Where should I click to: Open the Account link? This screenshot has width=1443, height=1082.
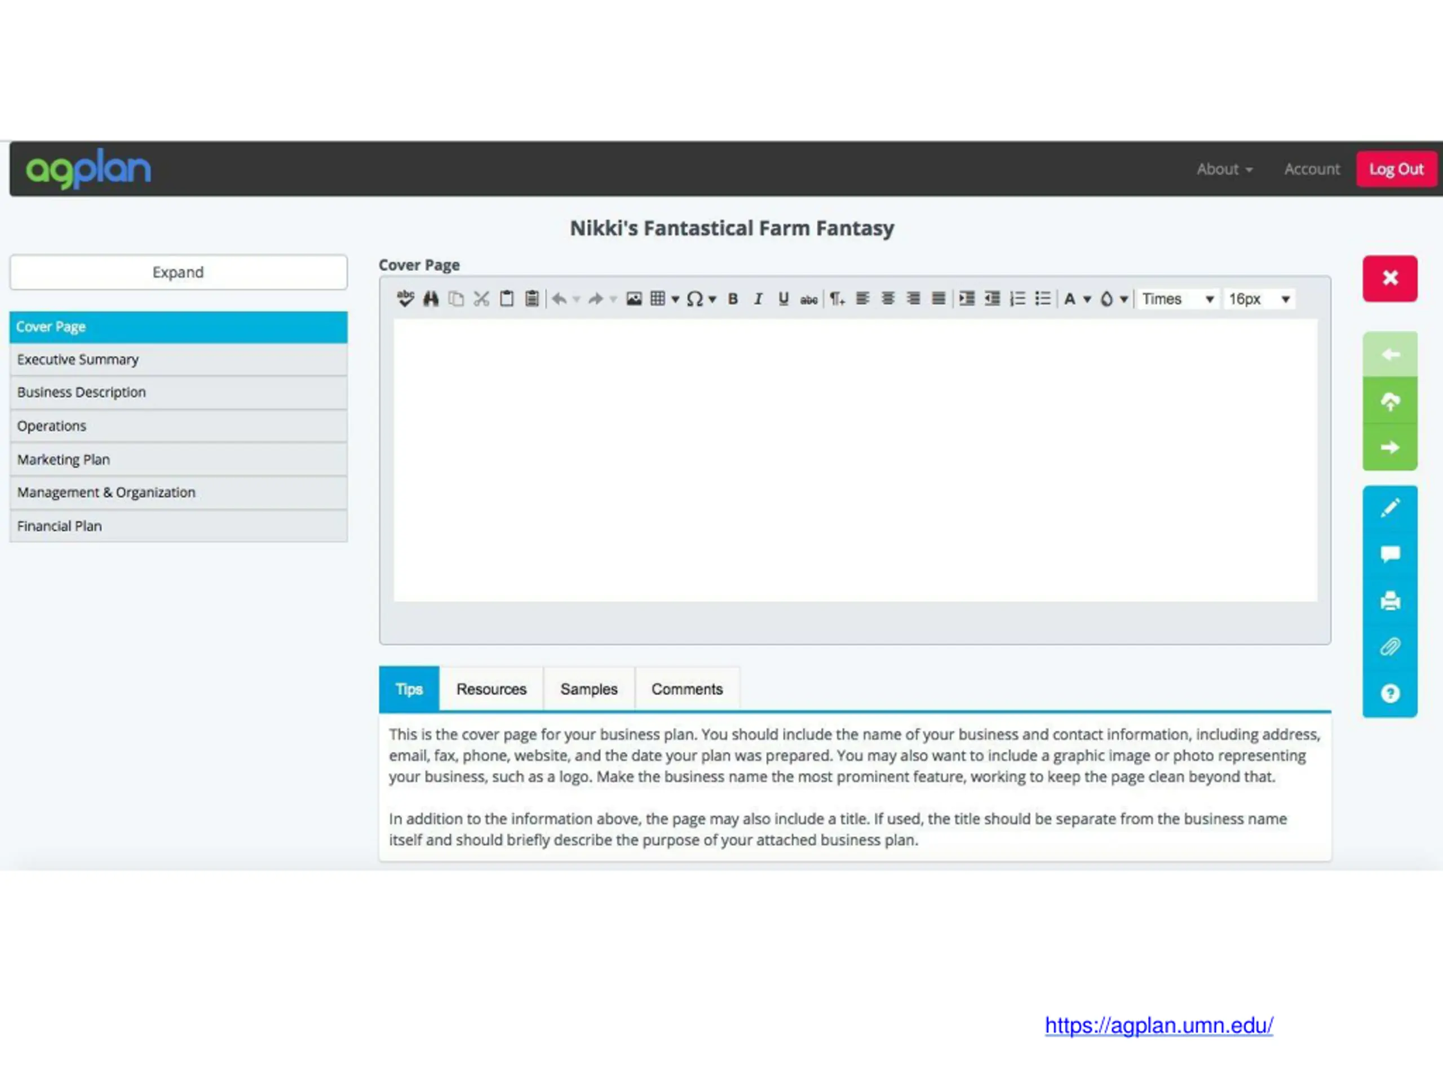click(x=1312, y=169)
